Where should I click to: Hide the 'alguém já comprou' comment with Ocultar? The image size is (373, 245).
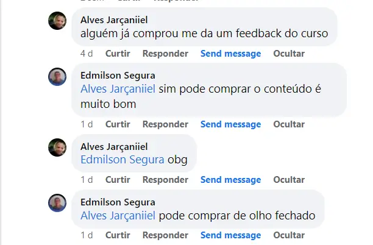[289, 54]
